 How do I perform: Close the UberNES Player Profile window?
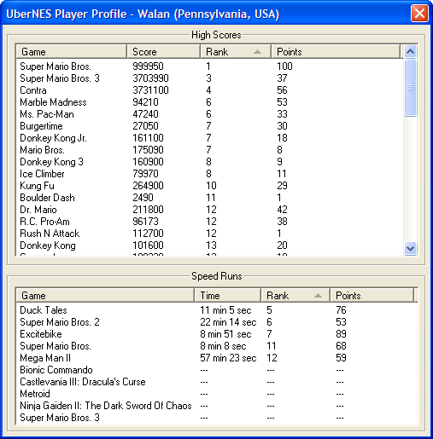click(x=419, y=14)
